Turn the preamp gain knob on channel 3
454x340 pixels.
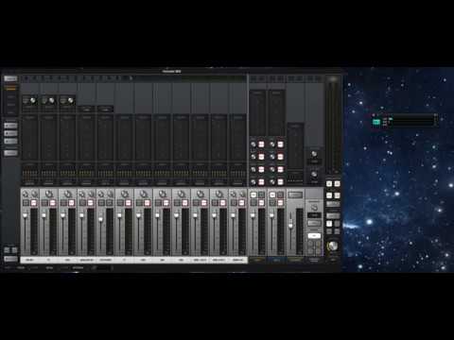pos(71,100)
